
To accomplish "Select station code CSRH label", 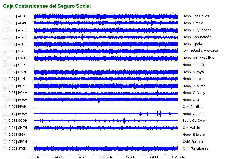I will point(23,51).
